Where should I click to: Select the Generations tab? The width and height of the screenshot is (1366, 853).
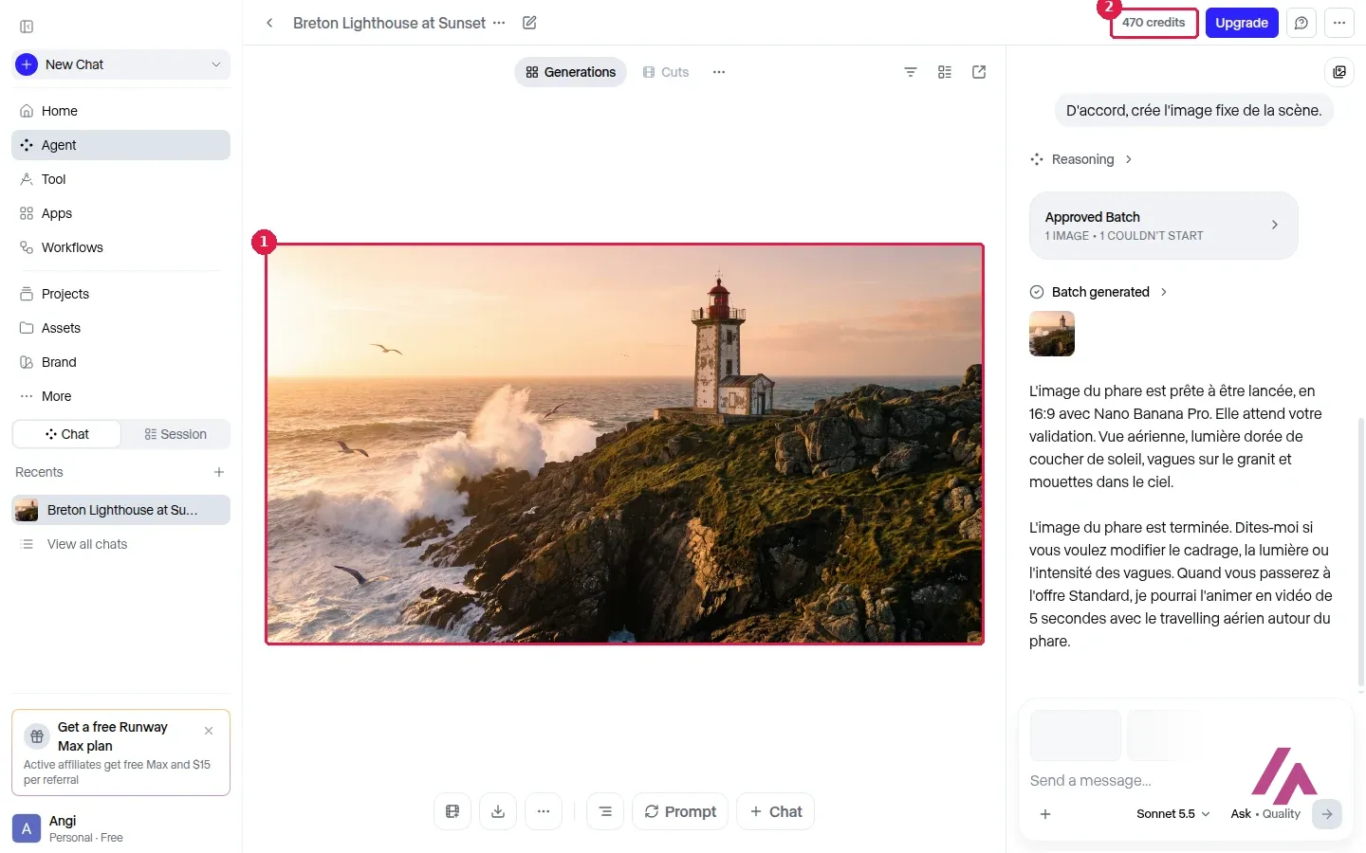click(x=571, y=72)
